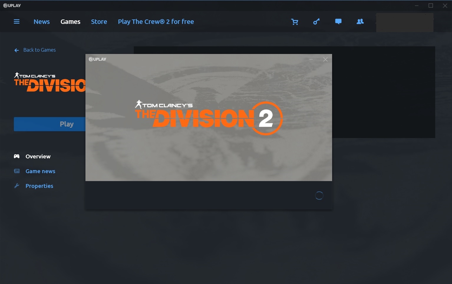
Task: Collapse the sidebar via Back to Games arrow
Action: (17, 50)
